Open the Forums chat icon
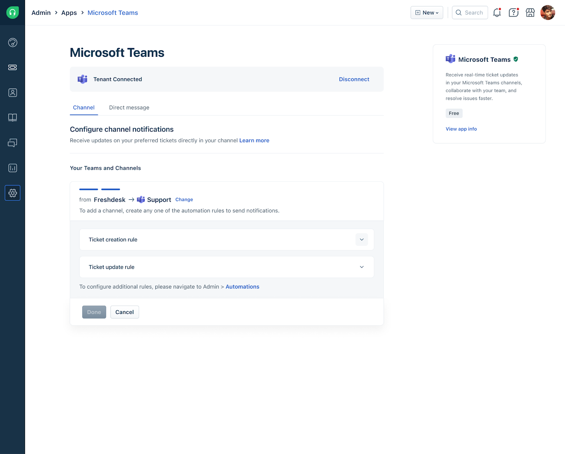 13,143
